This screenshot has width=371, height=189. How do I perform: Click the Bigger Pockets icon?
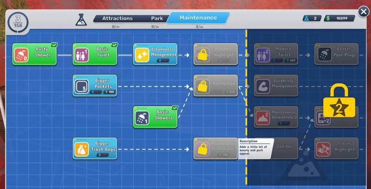[82, 86]
